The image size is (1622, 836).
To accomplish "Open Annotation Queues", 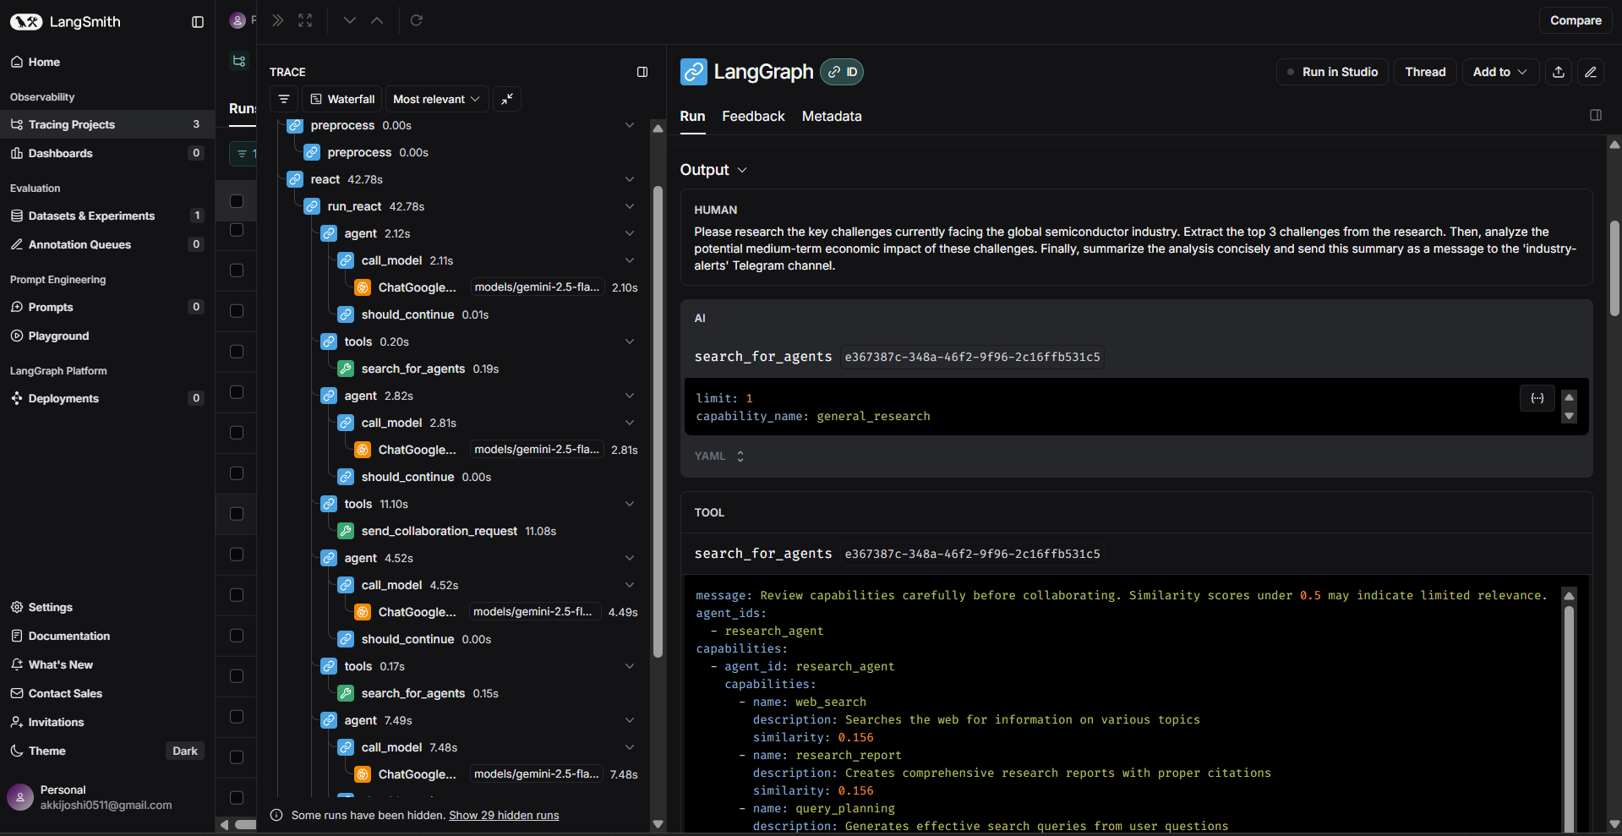I will tap(107, 244).
